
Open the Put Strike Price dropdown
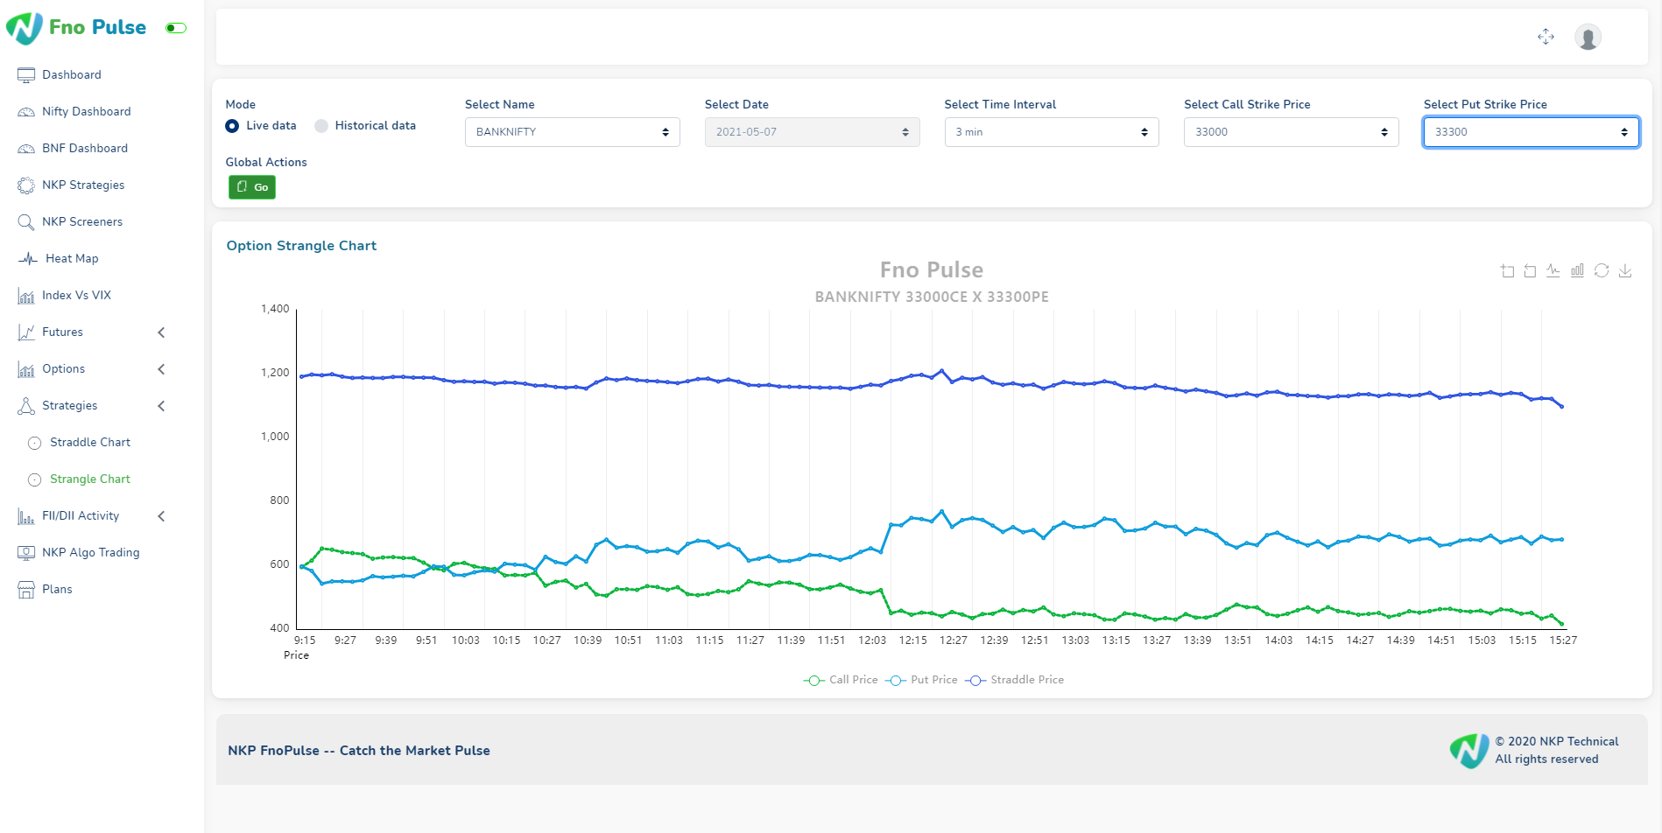tap(1532, 132)
